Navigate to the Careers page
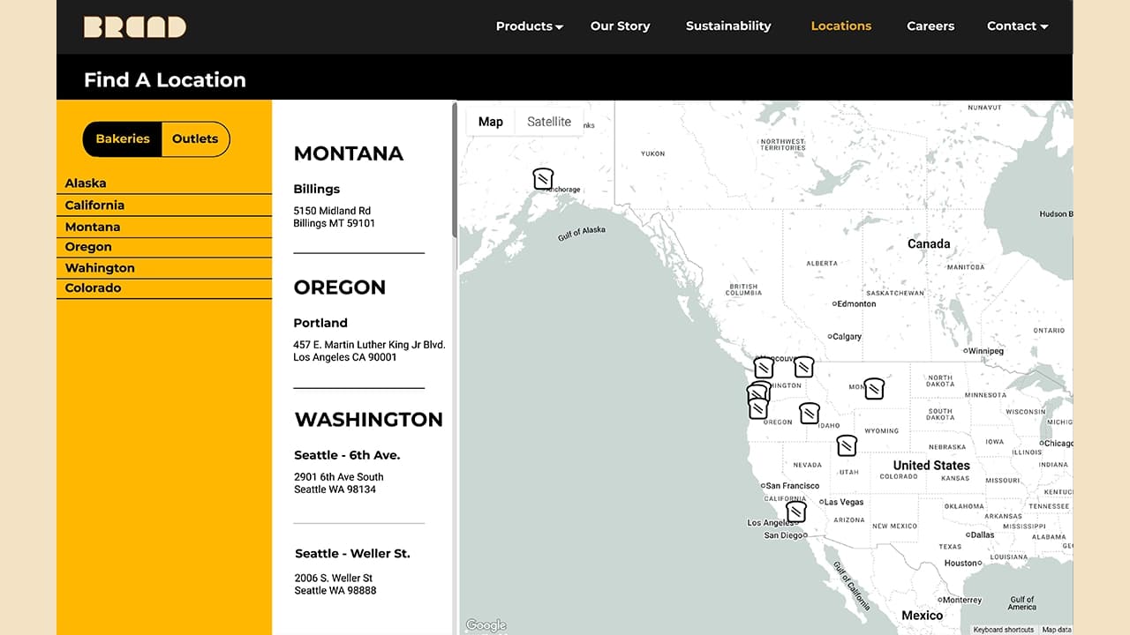 (930, 26)
